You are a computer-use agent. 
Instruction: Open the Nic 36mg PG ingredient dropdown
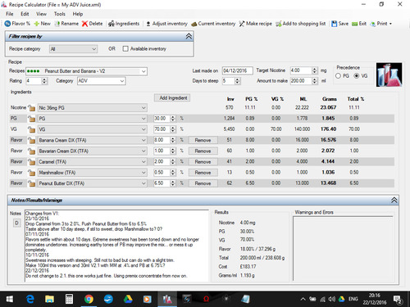[93, 108]
